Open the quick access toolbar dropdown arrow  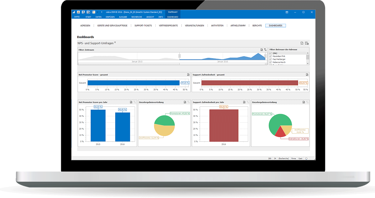[x=102, y=12]
